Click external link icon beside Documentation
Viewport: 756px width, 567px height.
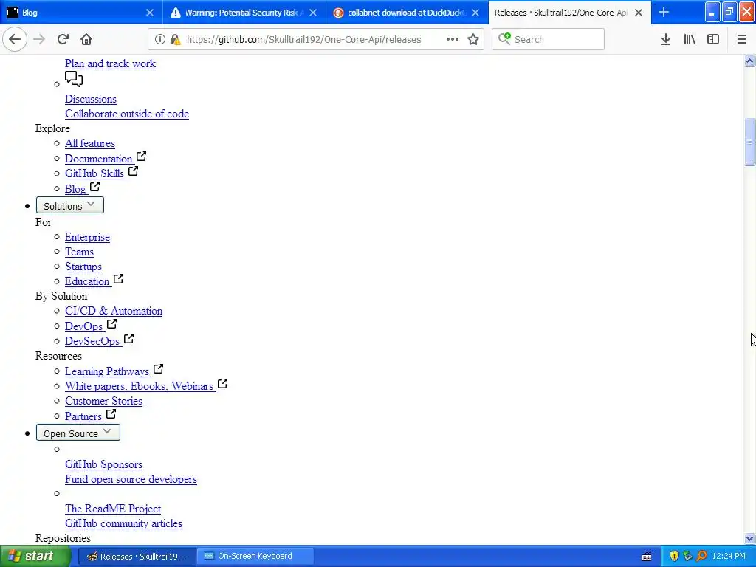coord(141,157)
